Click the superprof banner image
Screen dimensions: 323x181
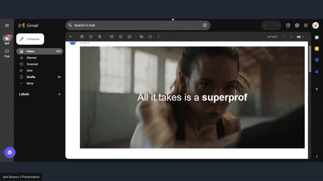[192, 97]
